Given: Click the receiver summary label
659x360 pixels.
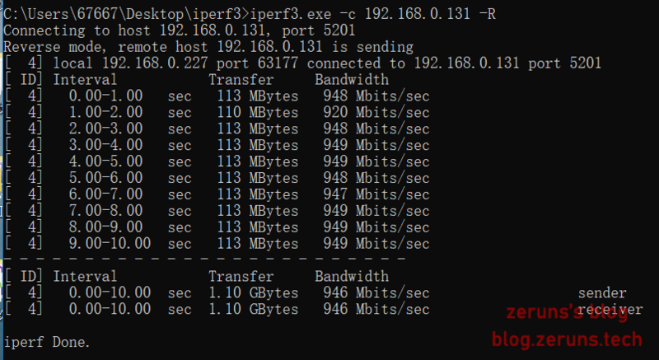Looking at the screenshot, I should pos(610,310).
